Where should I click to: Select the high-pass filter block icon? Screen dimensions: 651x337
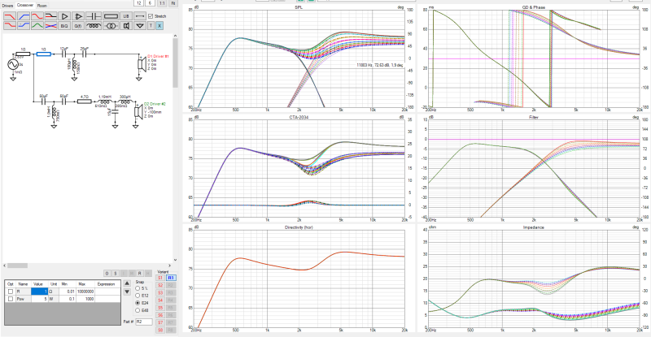click(x=24, y=16)
